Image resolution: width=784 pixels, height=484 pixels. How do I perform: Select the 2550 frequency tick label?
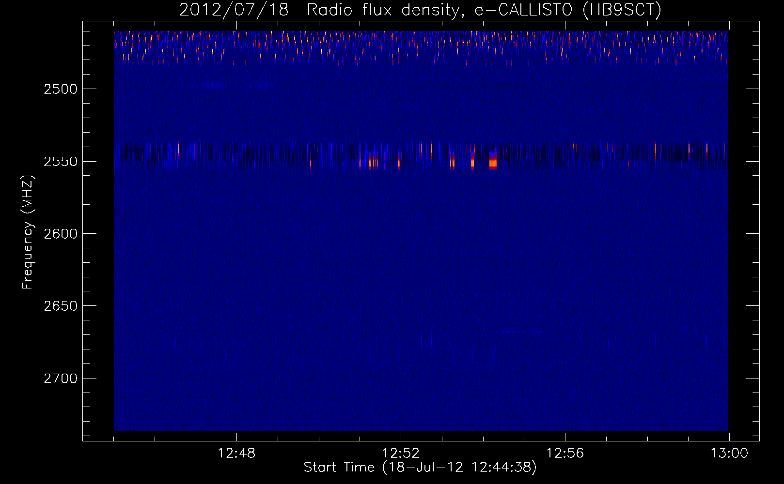(x=61, y=161)
